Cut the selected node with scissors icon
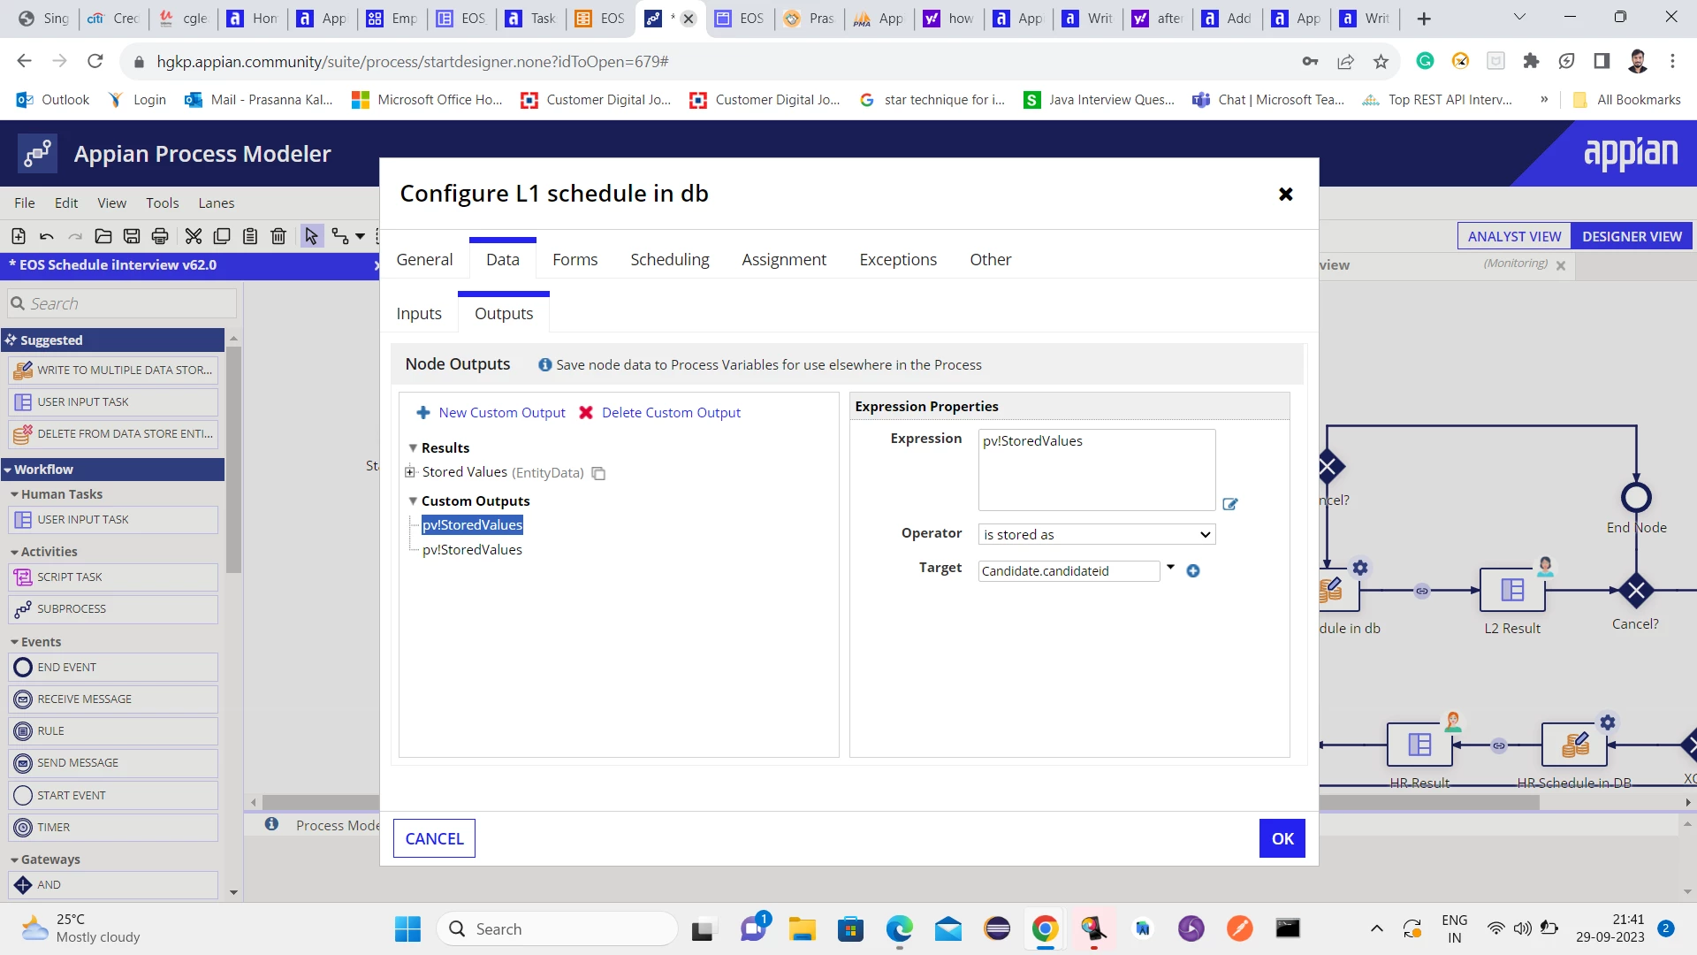 coord(194,236)
